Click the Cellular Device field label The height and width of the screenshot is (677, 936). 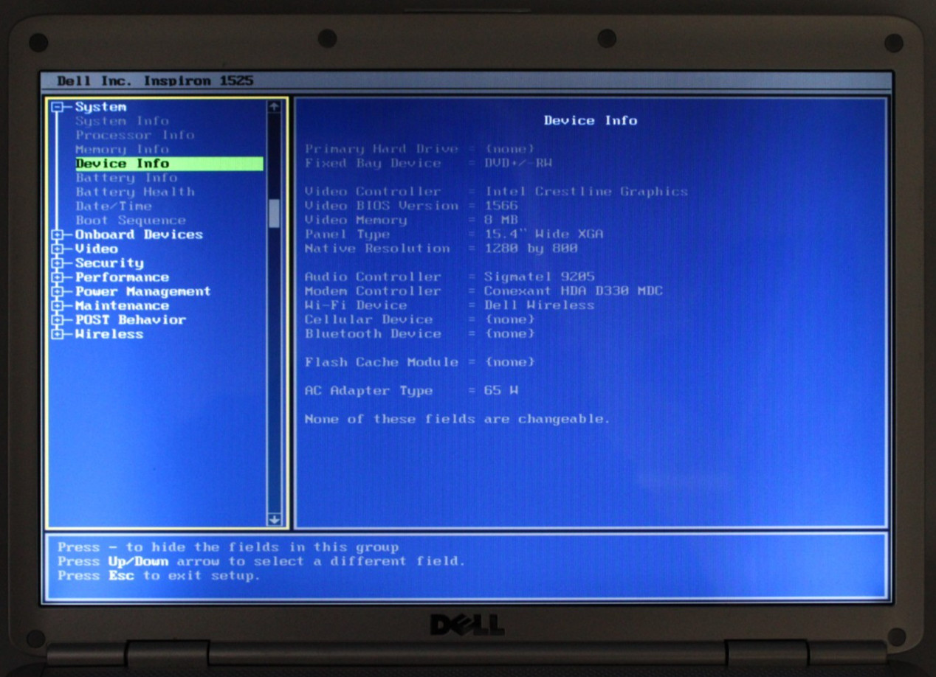pos(368,319)
